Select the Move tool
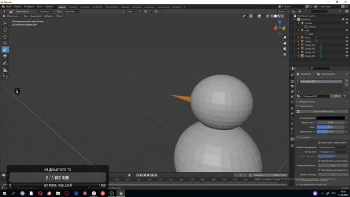Viewport: 350px width, 197px height. coord(5,37)
